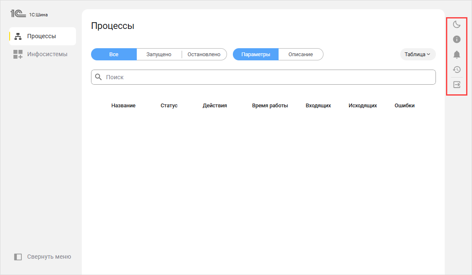472x275 pixels.
Task: Filter processes by Запущено
Action: [x=159, y=54]
